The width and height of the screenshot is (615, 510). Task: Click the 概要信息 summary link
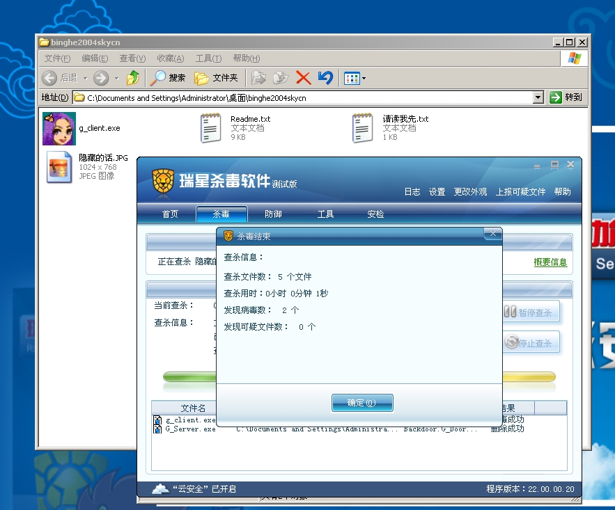[x=550, y=262]
